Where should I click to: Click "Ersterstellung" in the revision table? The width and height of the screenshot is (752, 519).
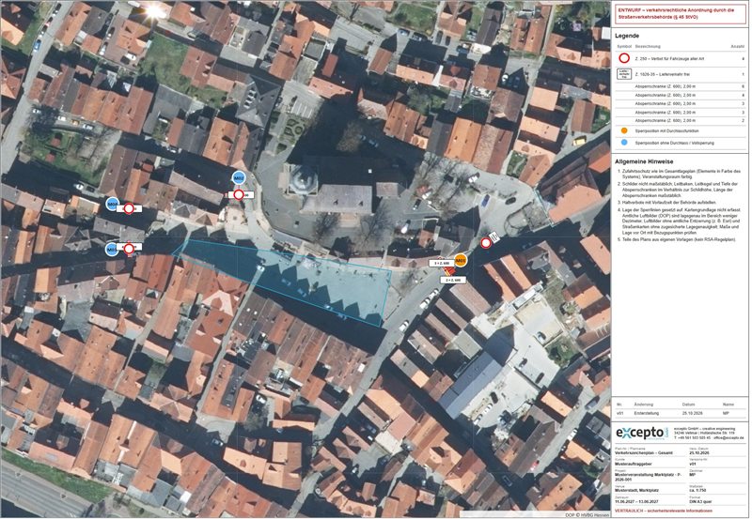tap(647, 413)
